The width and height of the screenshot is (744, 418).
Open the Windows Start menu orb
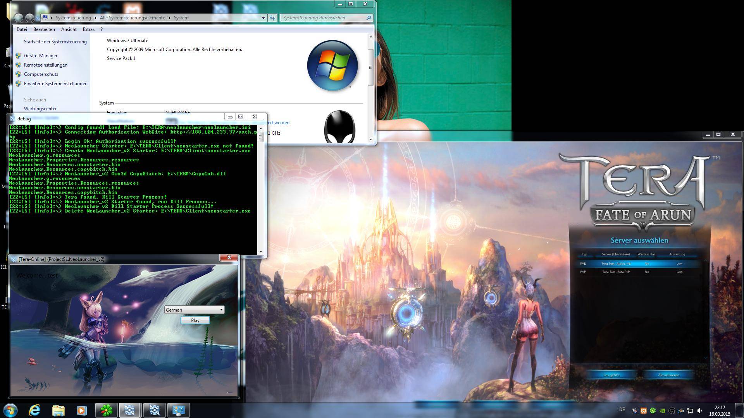[x=10, y=410]
